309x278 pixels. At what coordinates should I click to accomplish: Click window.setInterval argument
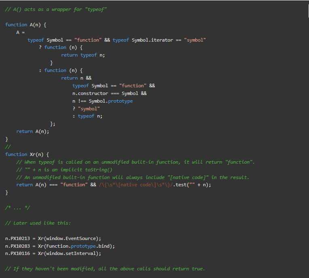point(71,254)
